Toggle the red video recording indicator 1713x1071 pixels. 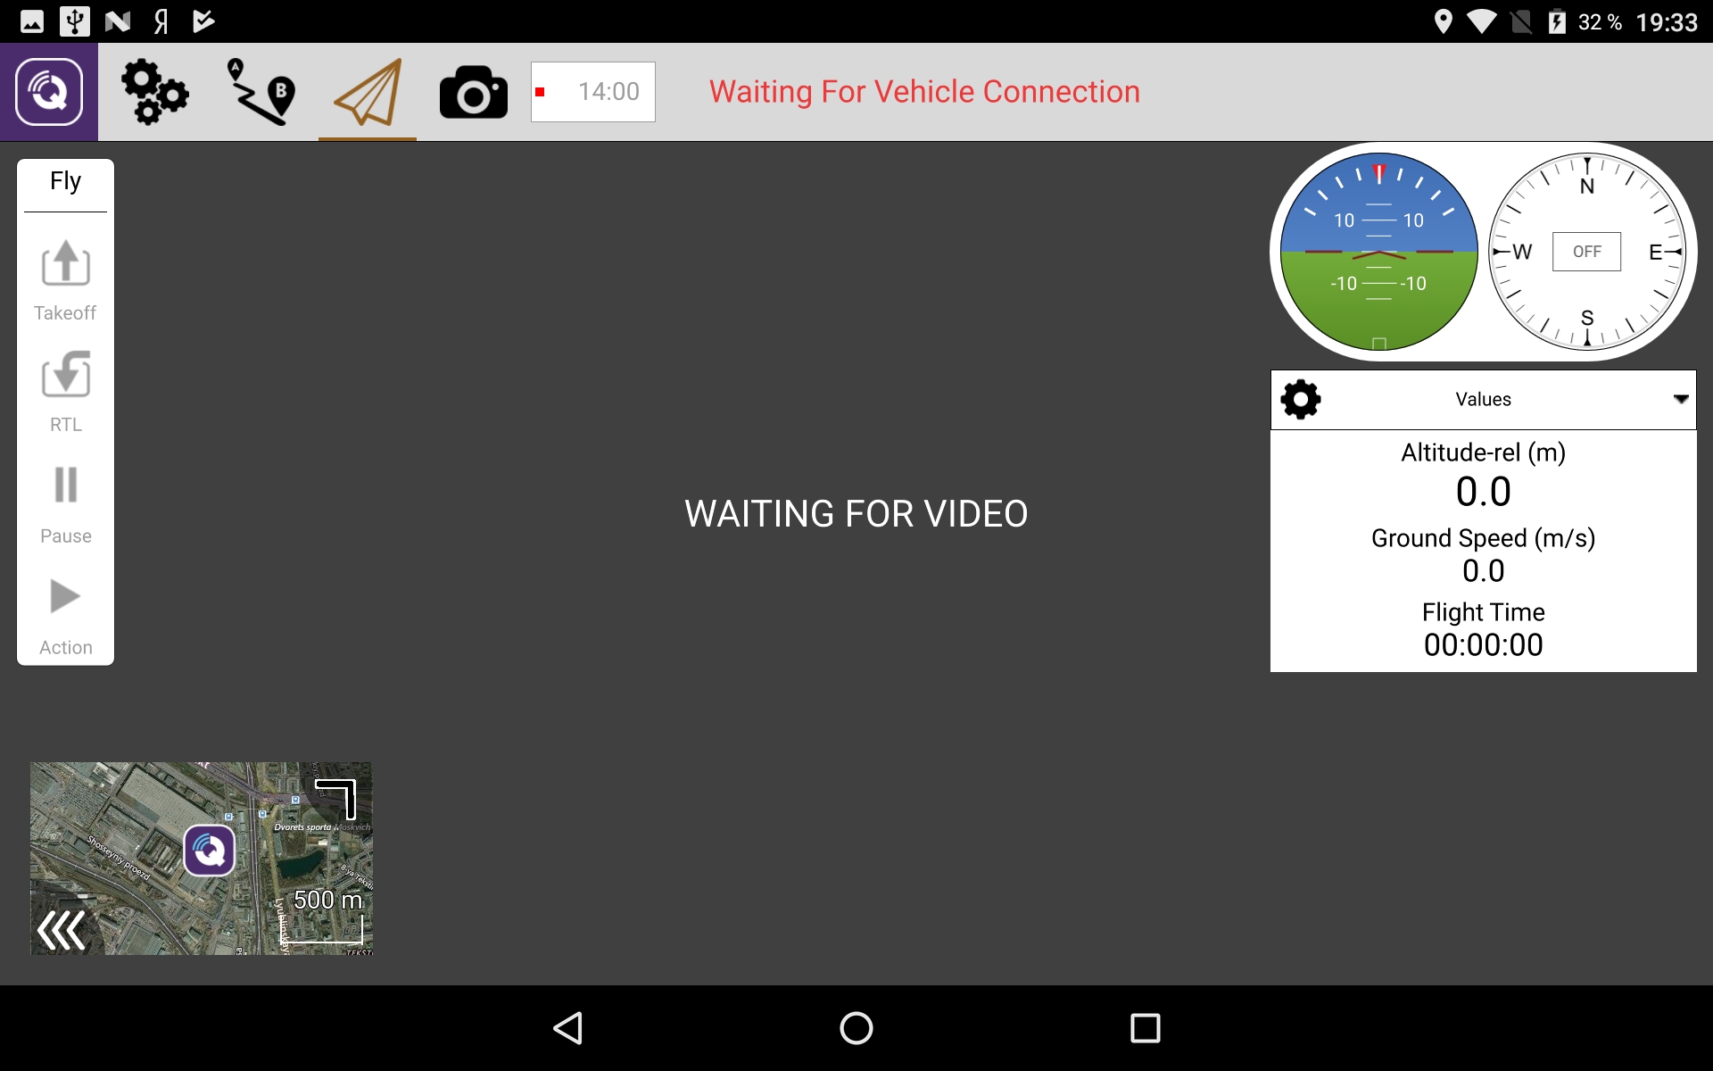540,92
